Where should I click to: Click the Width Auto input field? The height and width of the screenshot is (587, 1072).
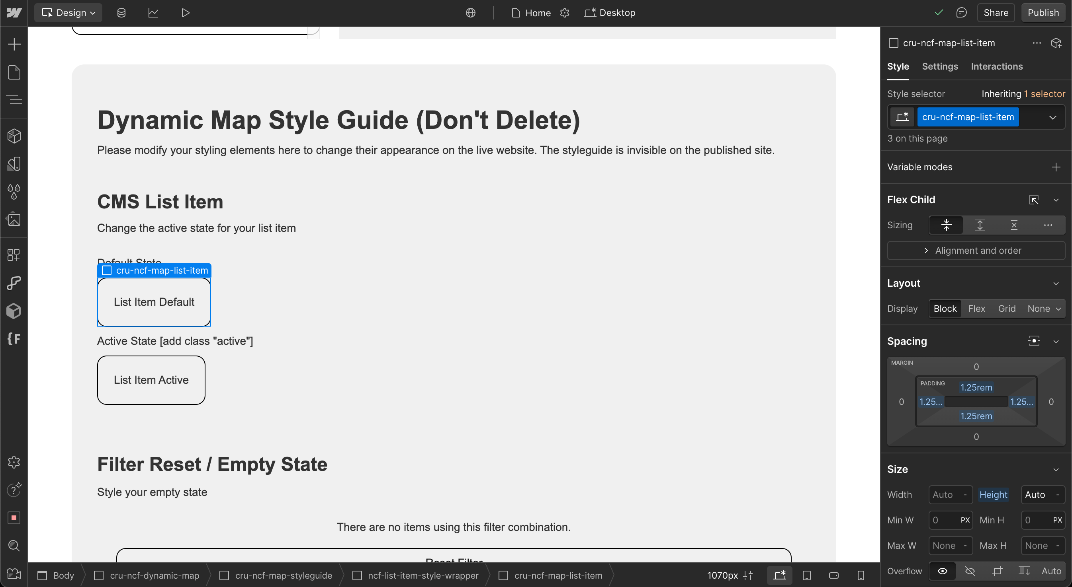click(951, 495)
